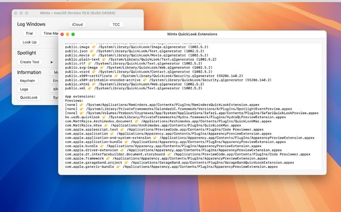Click the Mints QuickLook Extensions title bar

tap(192, 34)
